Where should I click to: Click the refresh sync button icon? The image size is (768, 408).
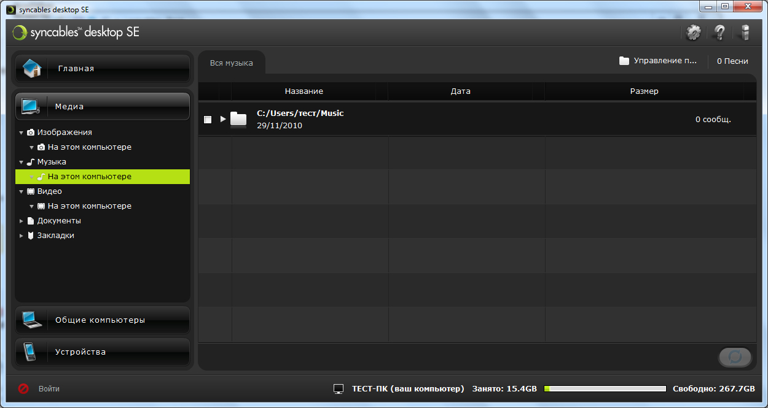[x=735, y=356]
